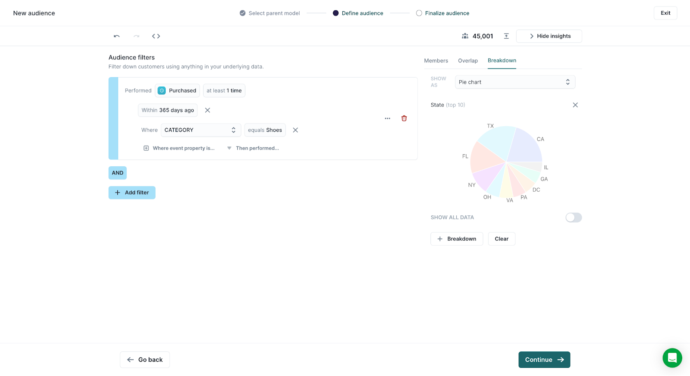The width and height of the screenshot is (690, 376).
Task: Click the export audience size icon
Action: click(x=506, y=36)
